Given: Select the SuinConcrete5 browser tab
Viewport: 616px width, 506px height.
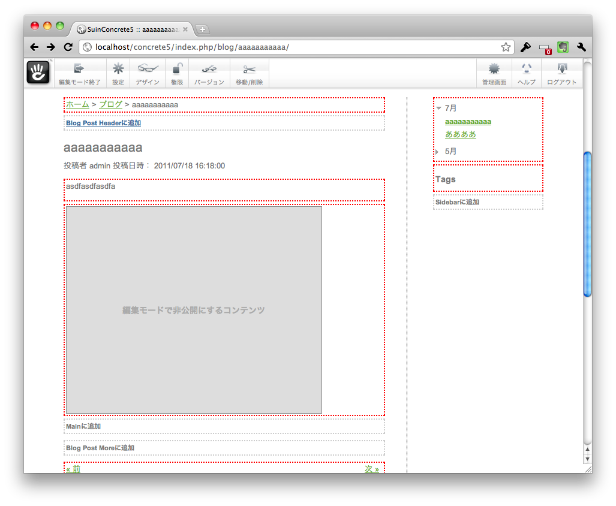Looking at the screenshot, I should pyautogui.click(x=133, y=29).
